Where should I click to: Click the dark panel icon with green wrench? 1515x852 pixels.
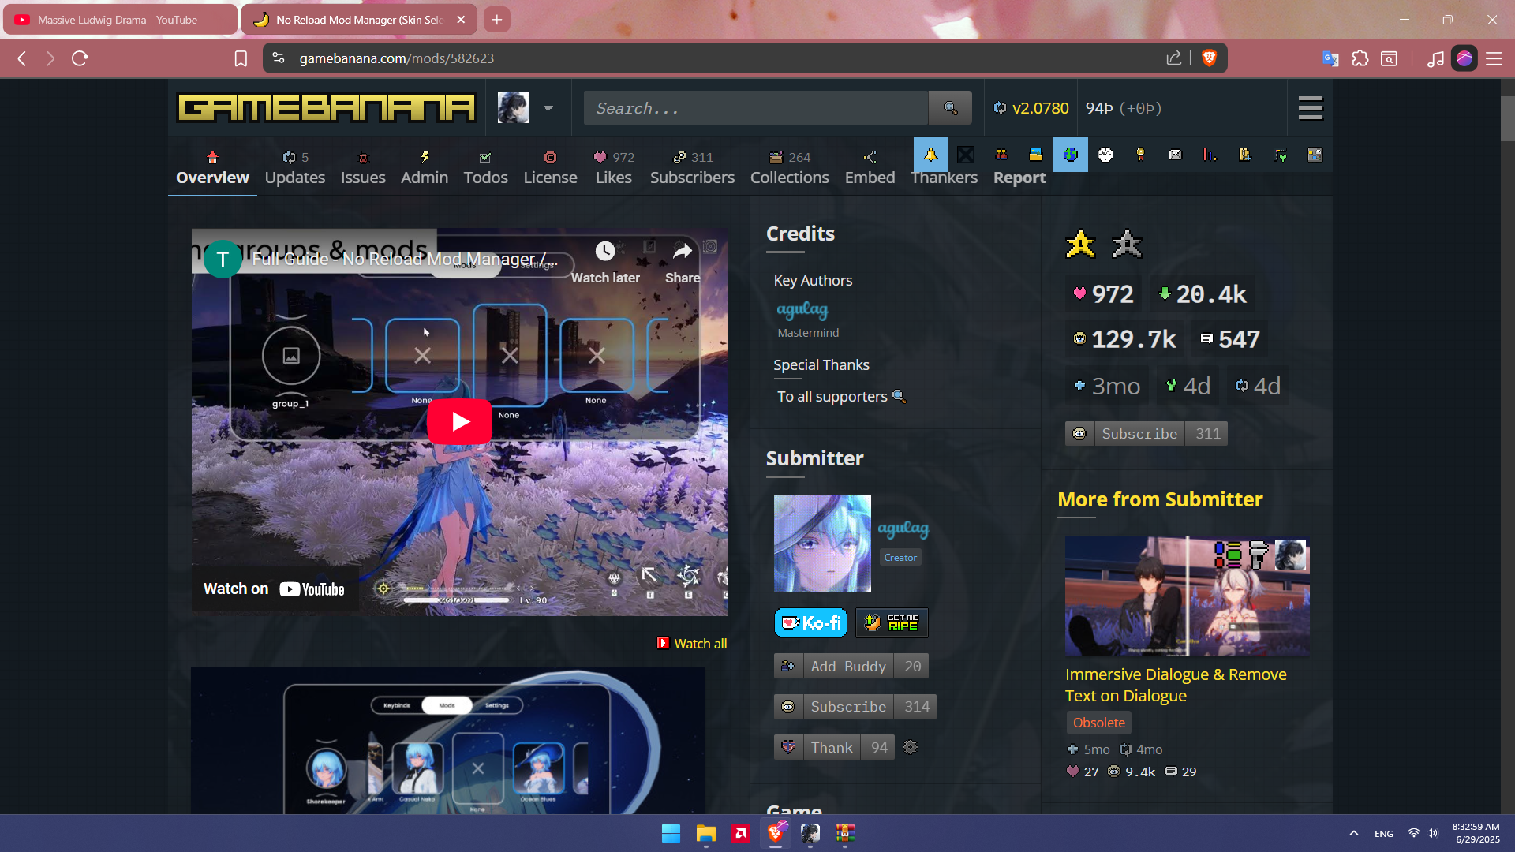(x=1280, y=155)
